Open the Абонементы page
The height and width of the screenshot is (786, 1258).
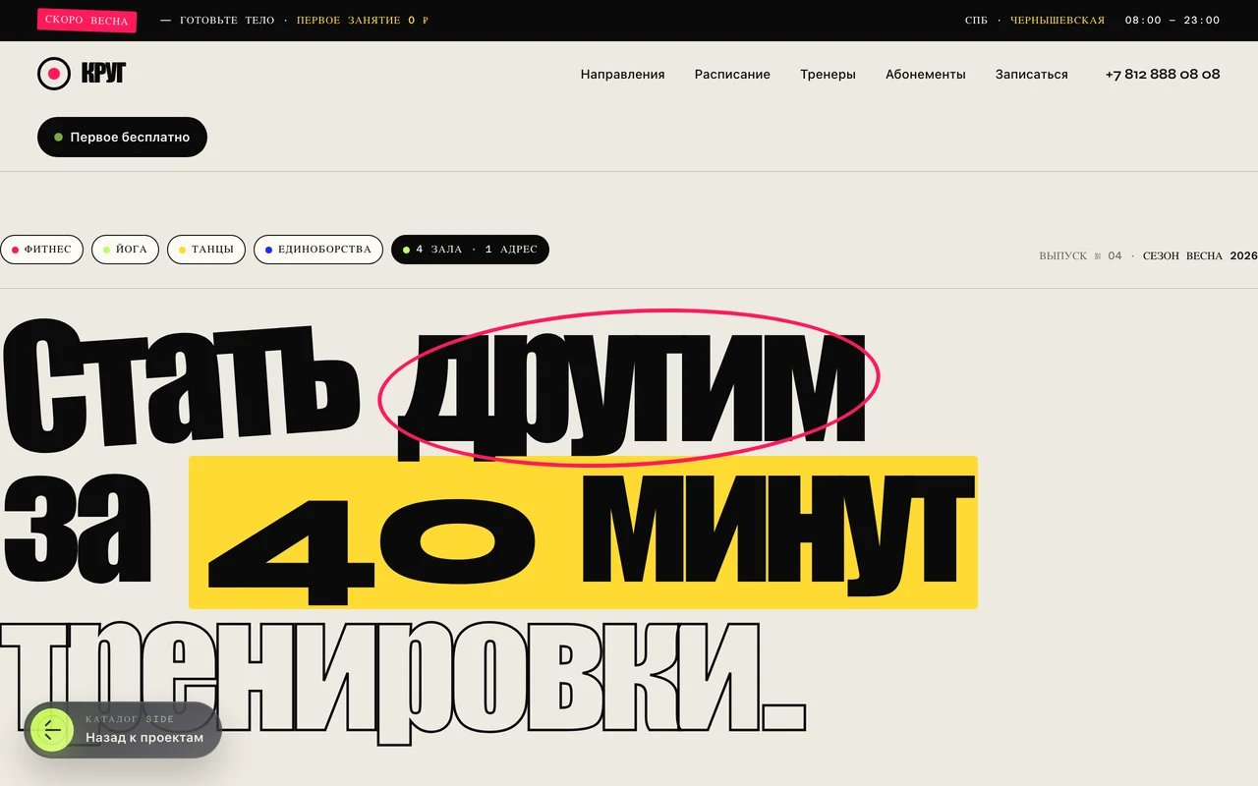pos(925,75)
